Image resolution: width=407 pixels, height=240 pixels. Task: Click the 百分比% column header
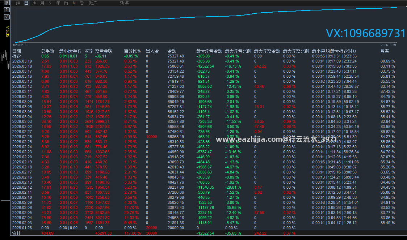tap(133, 51)
